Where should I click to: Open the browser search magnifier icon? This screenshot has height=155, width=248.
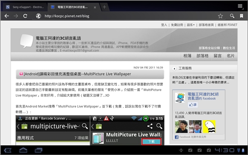point(232,16)
